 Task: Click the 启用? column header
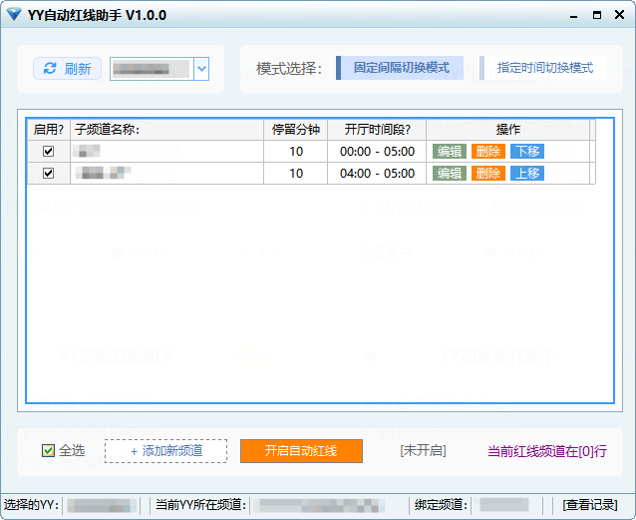[49, 130]
